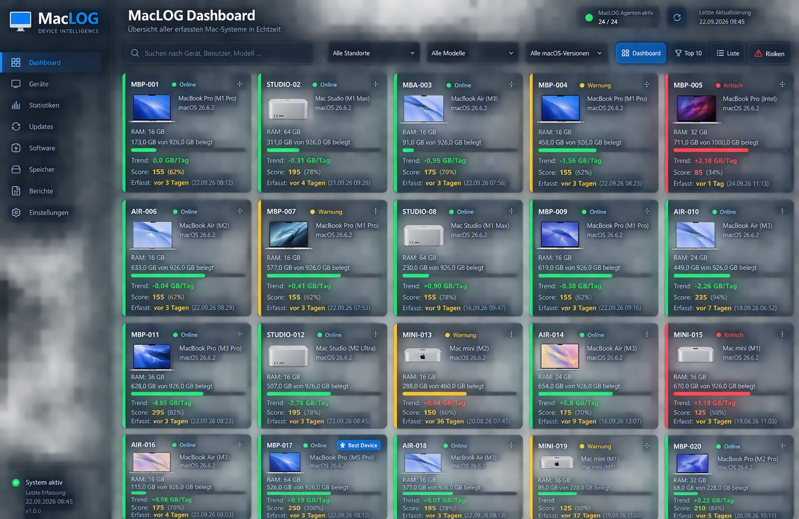Screen dimensions: 799x519
Task: Switch to the Dashboard view button
Action: (x=641, y=53)
